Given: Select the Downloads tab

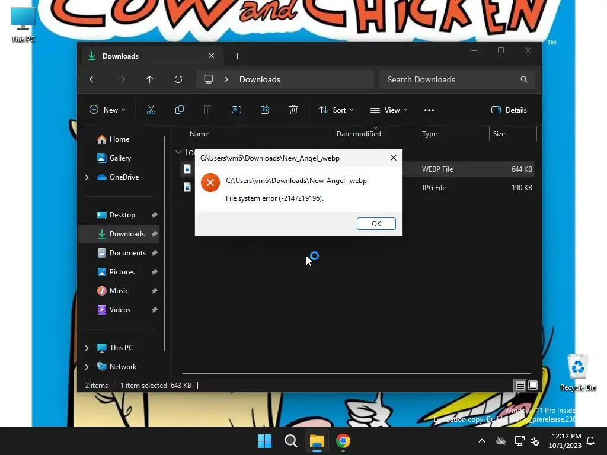Looking at the screenshot, I should (152, 56).
